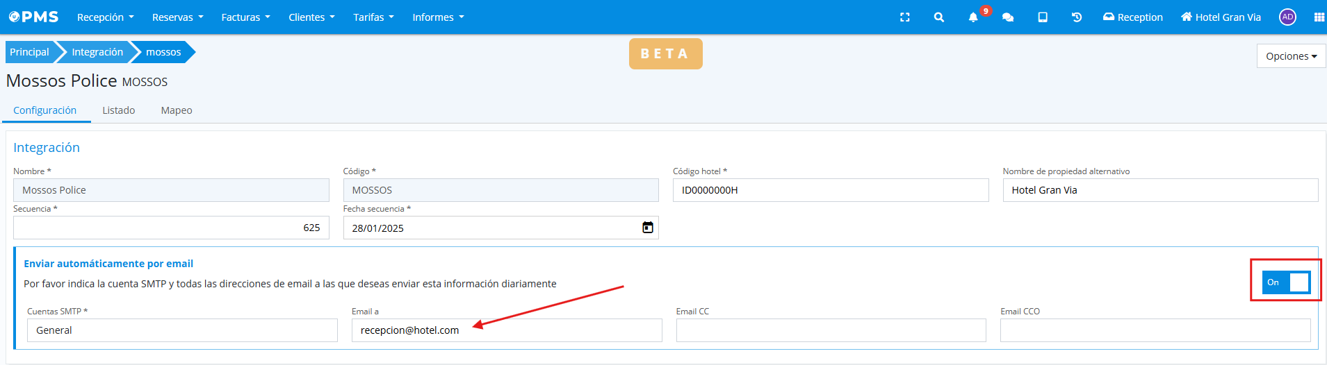The width and height of the screenshot is (1327, 365).
Task: Click the Hotel Gran Via property link
Action: tap(1221, 17)
